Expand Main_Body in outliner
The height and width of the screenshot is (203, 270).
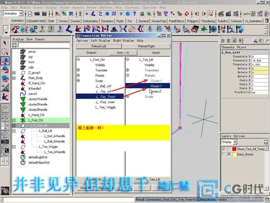(x=14, y=78)
